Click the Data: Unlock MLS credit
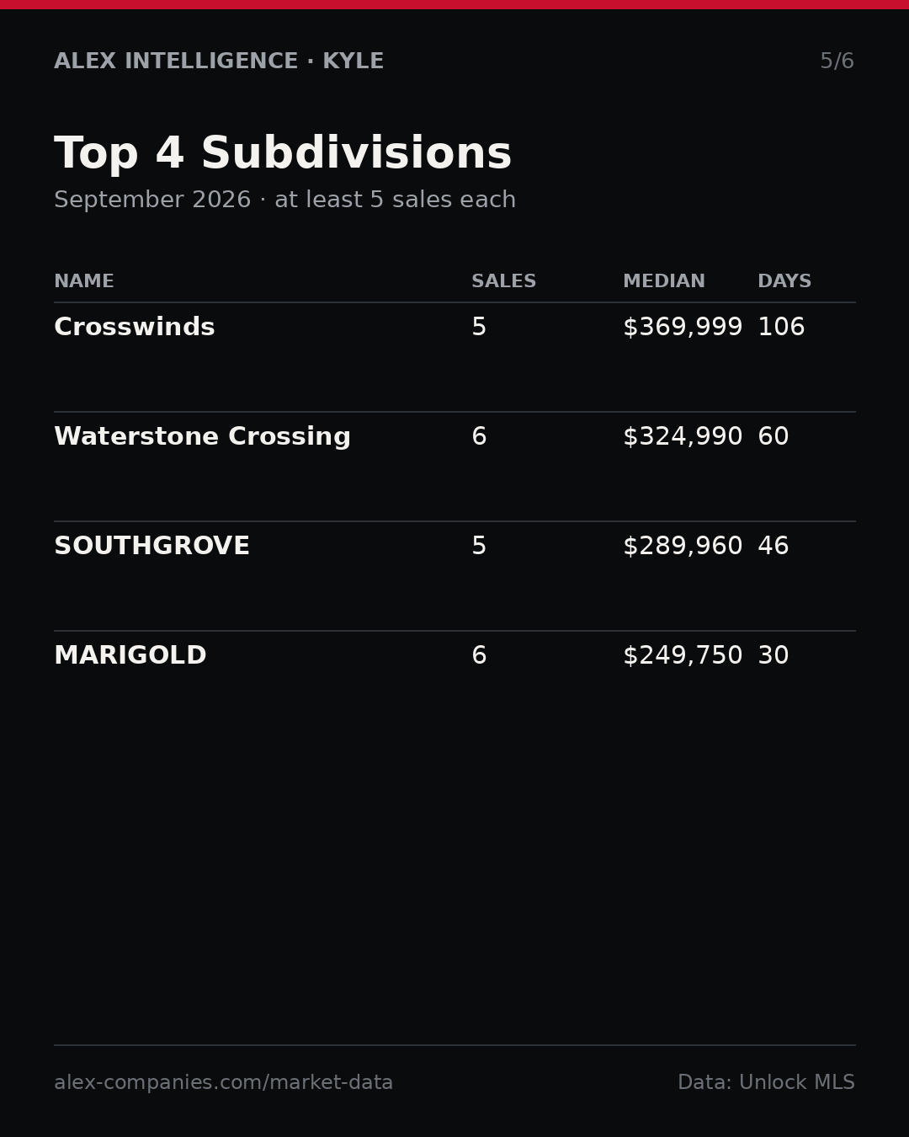 (766, 1083)
